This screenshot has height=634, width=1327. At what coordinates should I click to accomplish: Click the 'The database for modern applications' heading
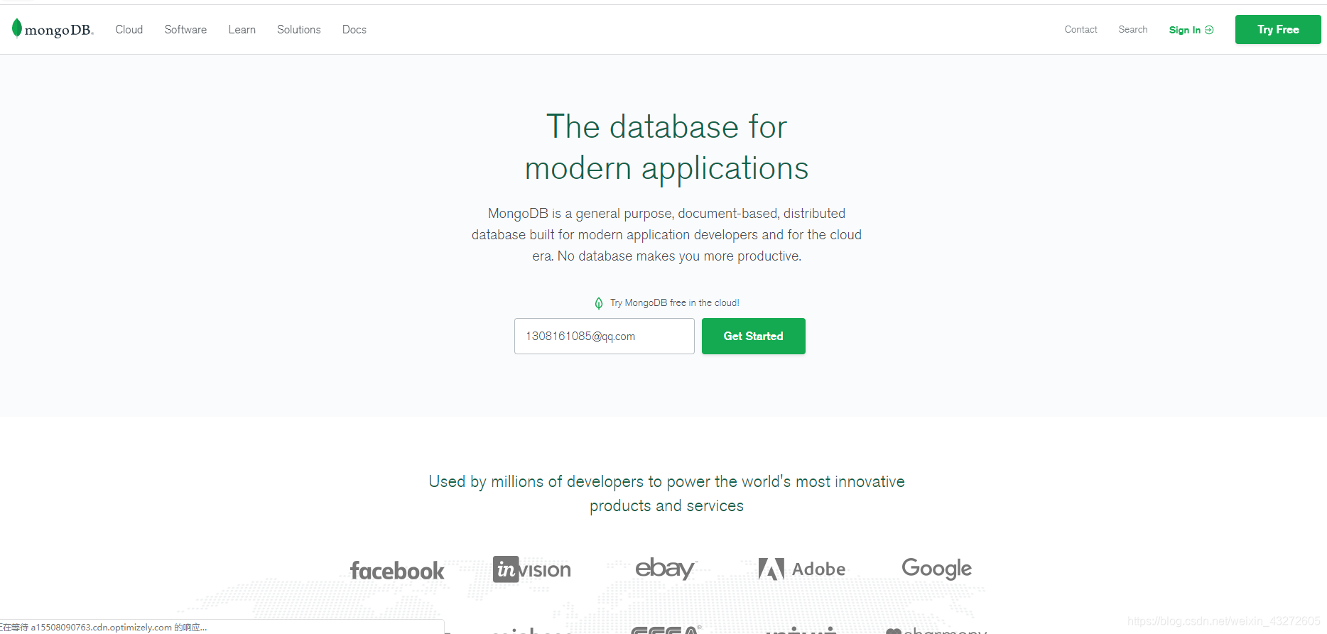666,148
